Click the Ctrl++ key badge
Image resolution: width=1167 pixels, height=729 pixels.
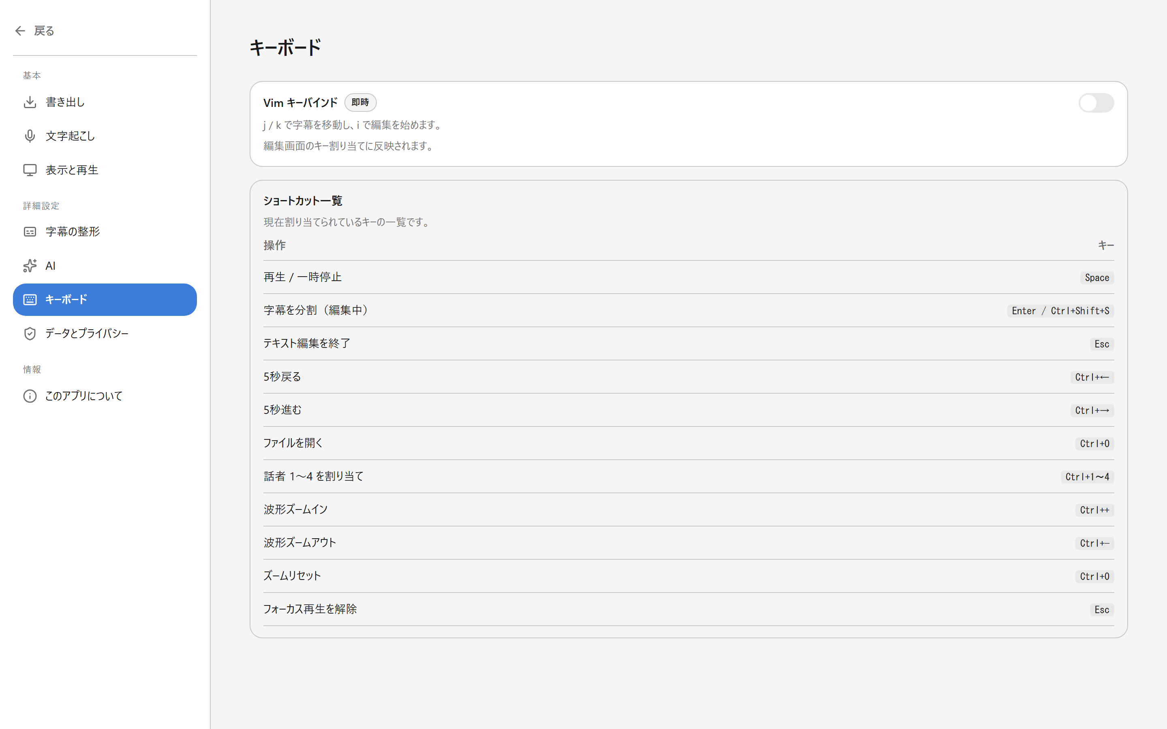pyautogui.click(x=1094, y=510)
